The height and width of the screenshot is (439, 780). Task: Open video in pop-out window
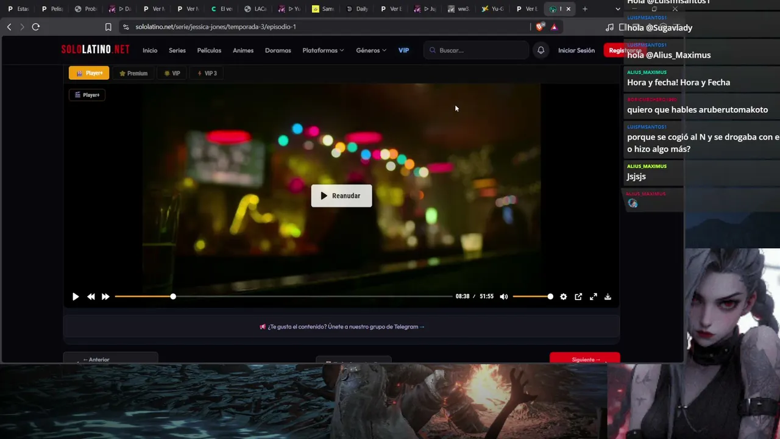point(578,297)
